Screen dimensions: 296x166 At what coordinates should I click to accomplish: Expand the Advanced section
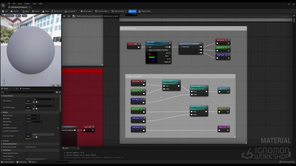click(2, 141)
